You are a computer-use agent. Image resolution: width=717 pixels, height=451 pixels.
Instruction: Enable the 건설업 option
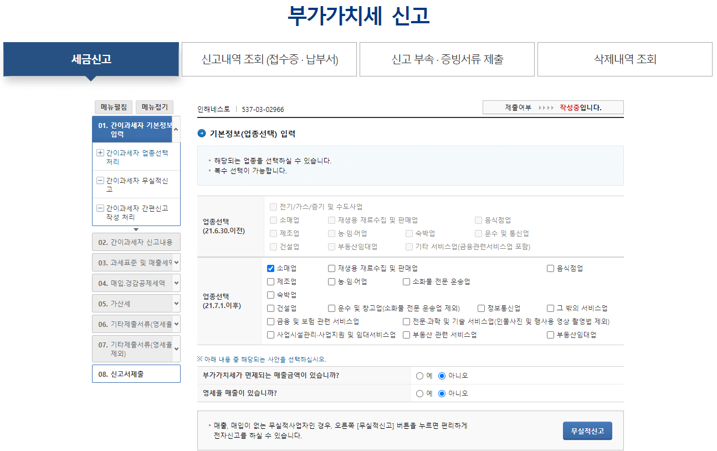click(x=270, y=308)
